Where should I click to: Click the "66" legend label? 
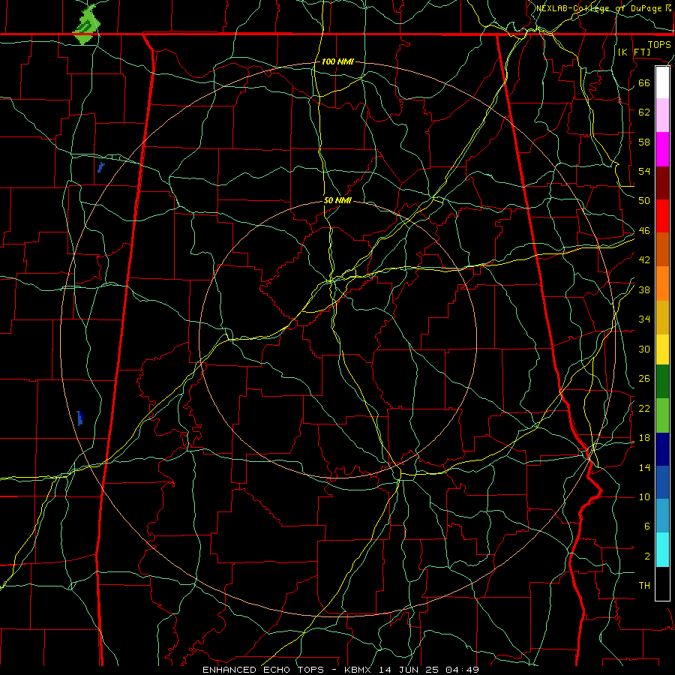pyautogui.click(x=644, y=82)
